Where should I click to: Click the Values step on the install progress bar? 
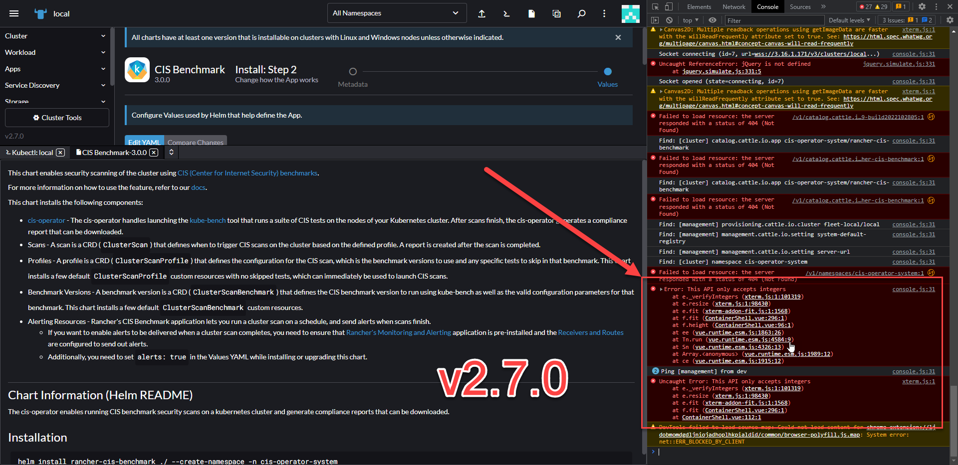(607, 71)
